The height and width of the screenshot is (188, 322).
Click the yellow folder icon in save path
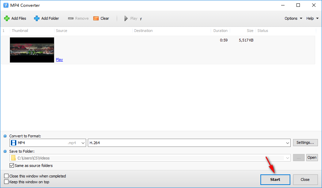click(13, 158)
